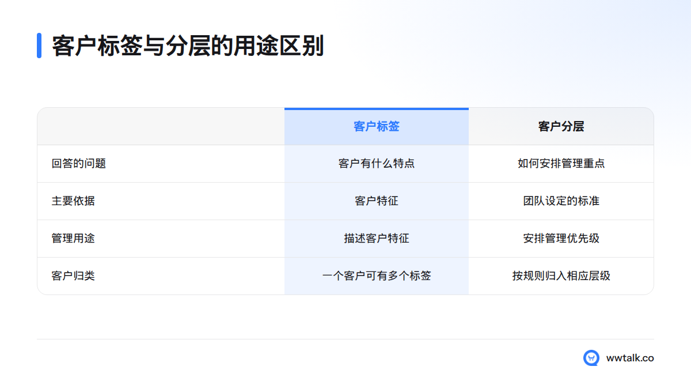
Task: Select the 管理用途 row label
Action: pos(73,239)
